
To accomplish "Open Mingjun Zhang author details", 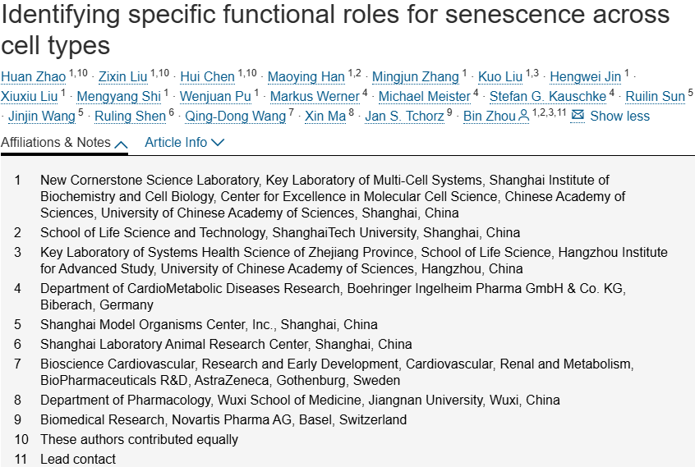I will click(416, 76).
